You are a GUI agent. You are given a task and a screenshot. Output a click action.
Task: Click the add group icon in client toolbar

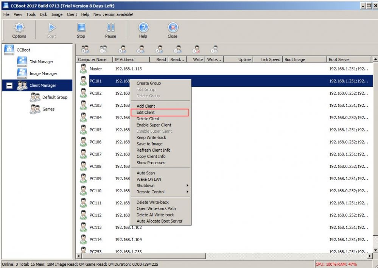coord(85,49)
